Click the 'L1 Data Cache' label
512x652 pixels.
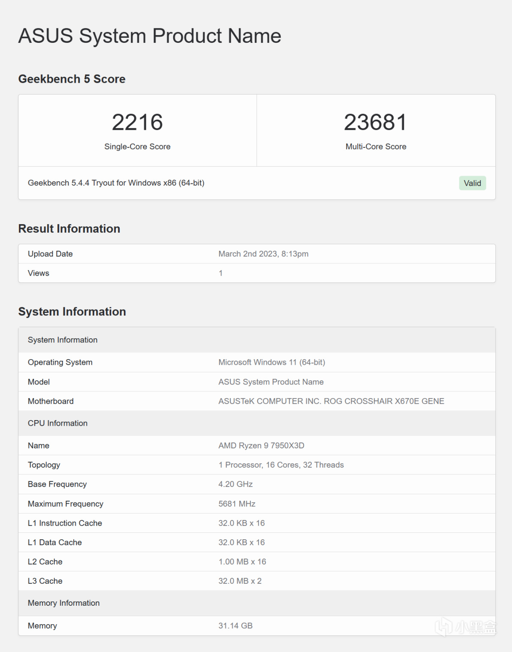[54, 542]
